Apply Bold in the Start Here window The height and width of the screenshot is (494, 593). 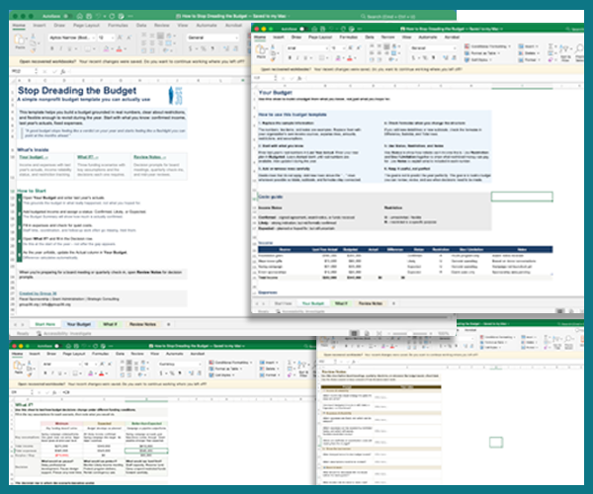[52, 48]
